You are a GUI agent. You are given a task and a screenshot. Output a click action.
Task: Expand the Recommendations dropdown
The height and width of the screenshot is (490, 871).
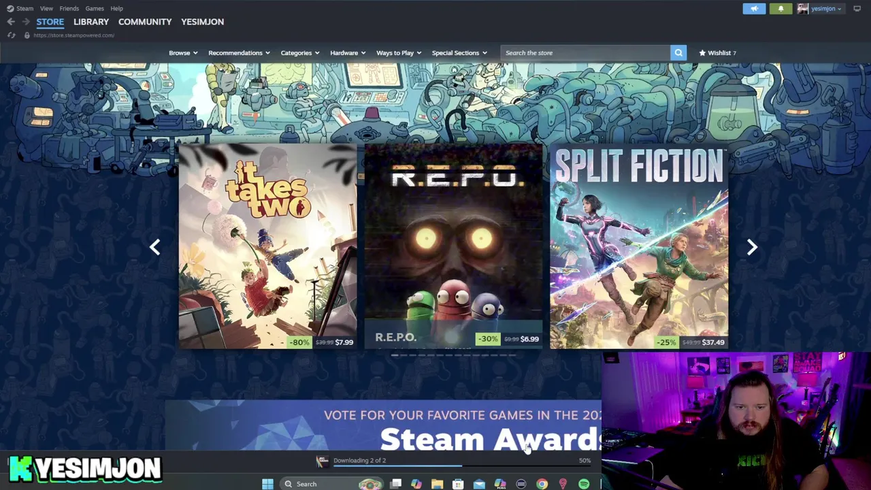point(239,53)
